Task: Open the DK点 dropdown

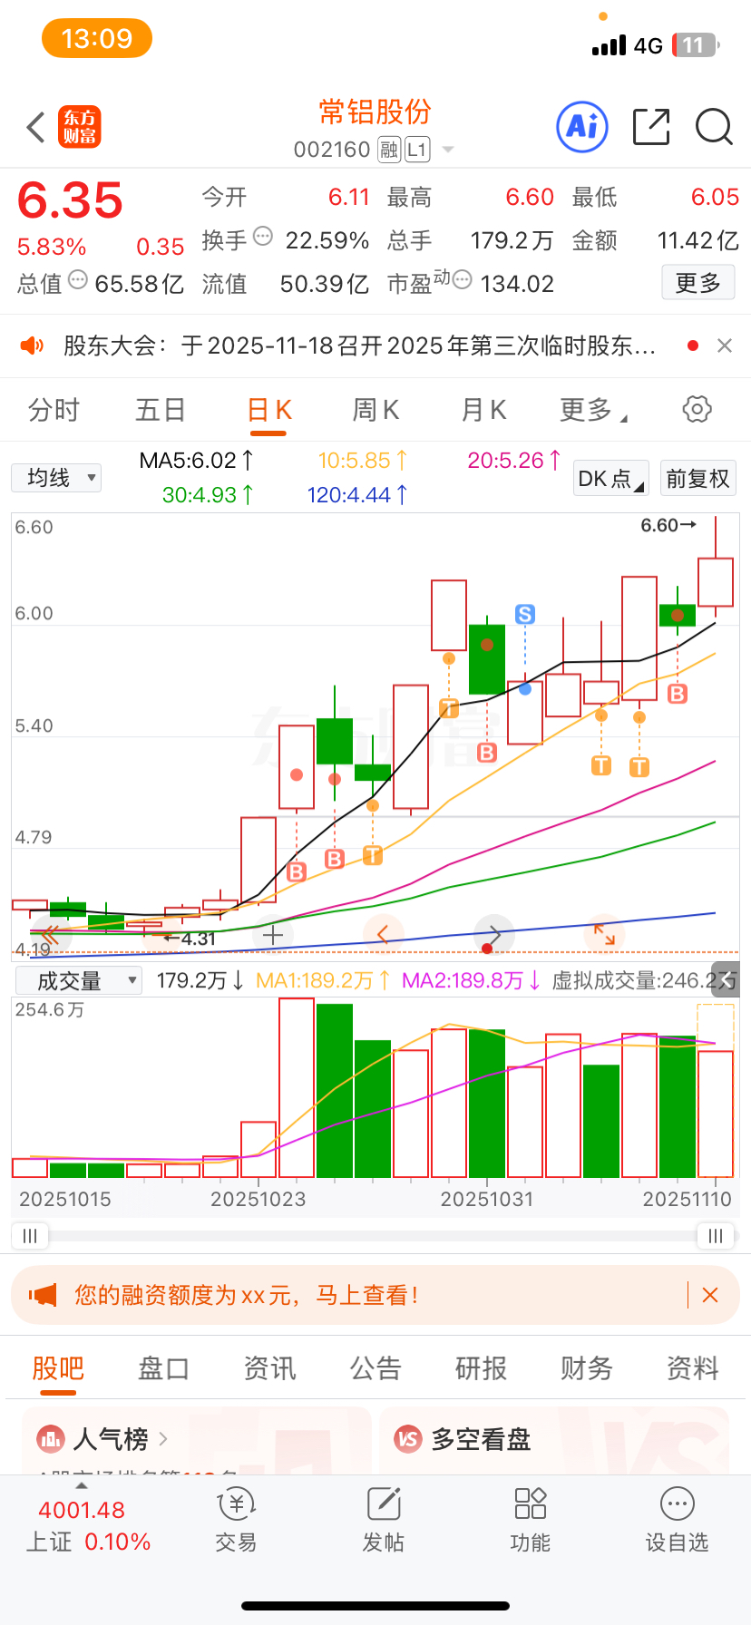Action: (x=611, y=478)
